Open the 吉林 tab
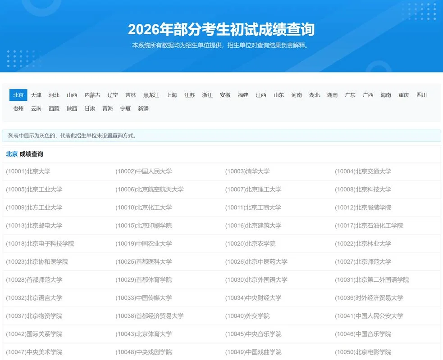Viewport: 443px width, 360px height. (131, 95)
